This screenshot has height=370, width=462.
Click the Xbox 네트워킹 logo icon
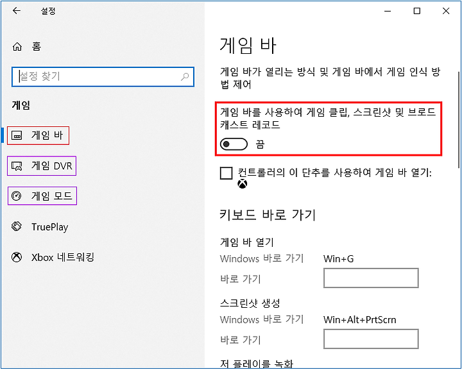(x=17, y=257)
